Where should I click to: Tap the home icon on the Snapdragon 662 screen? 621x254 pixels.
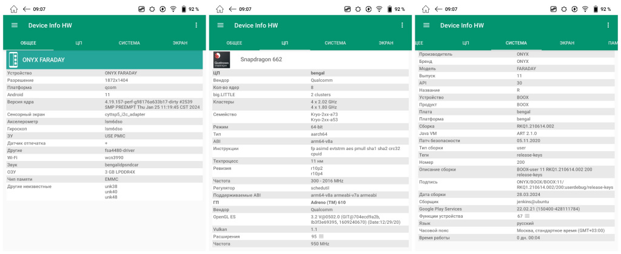[220, 8]
